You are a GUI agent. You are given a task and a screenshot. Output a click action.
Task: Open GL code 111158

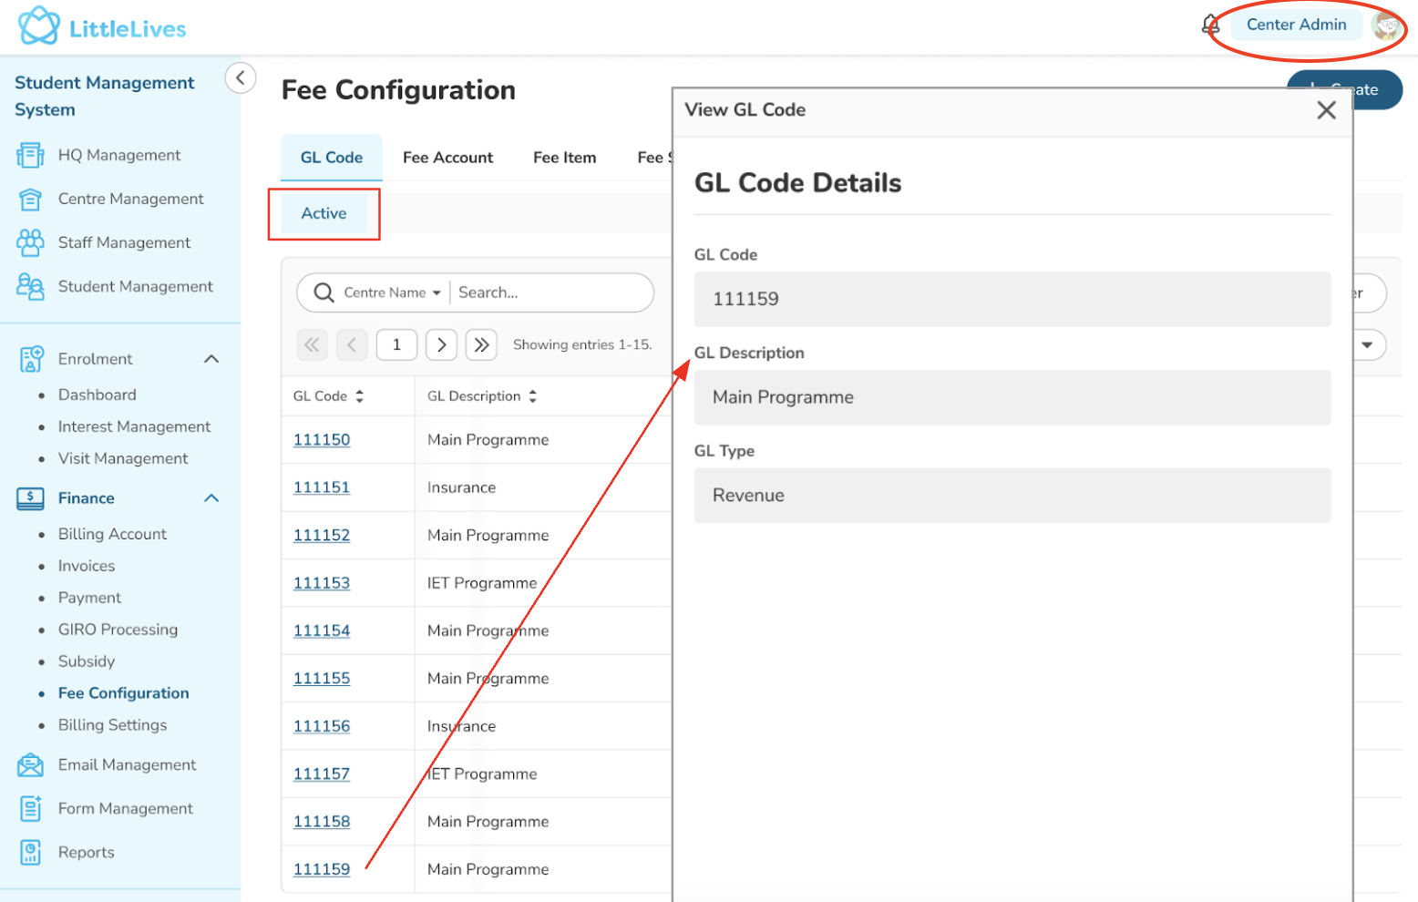tap(322, 822)
